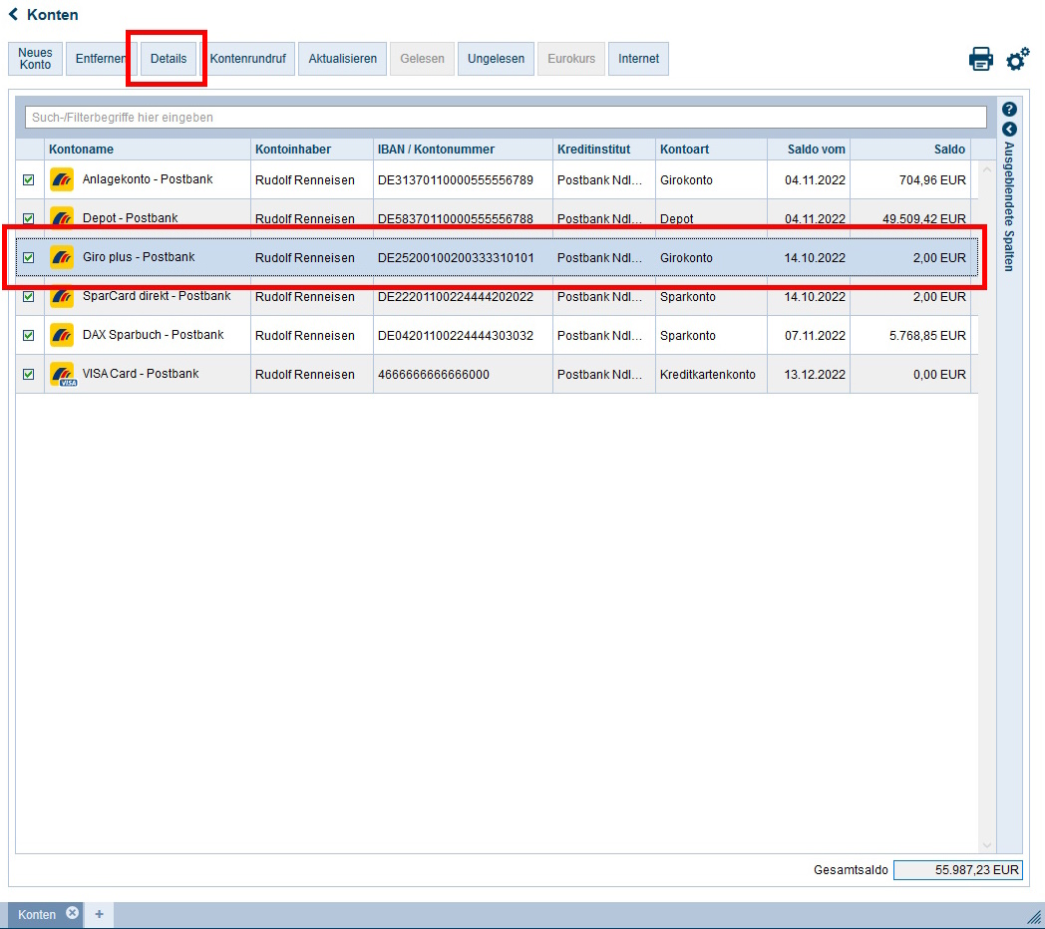Click the Gesamtsaldo field 55.987,23 EUR
The height and width of the screenshot is (929, 1045).
coord(957,869)
